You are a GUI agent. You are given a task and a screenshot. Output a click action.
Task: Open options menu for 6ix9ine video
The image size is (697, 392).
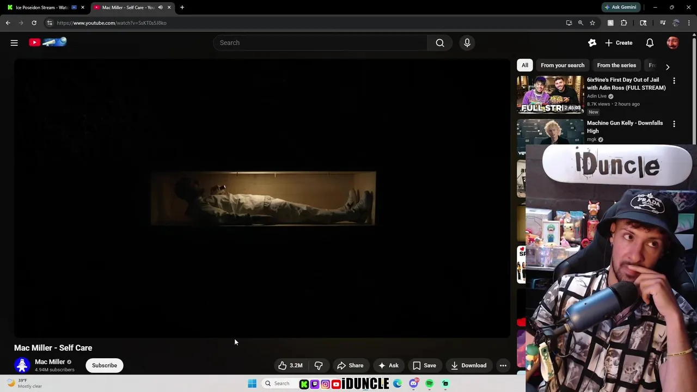coord(674,81)
